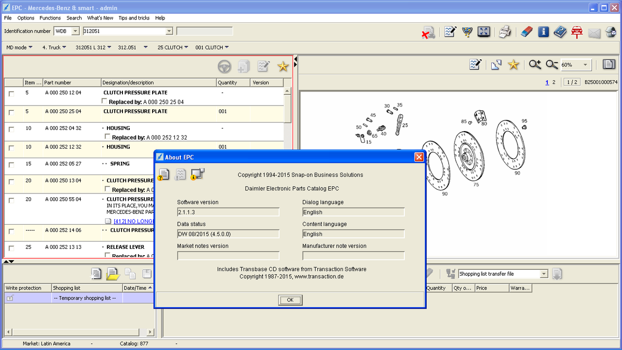Open the Functions menu
This screenshot has height=350, width=622.
pyautogui.click(x=50, y=18)
